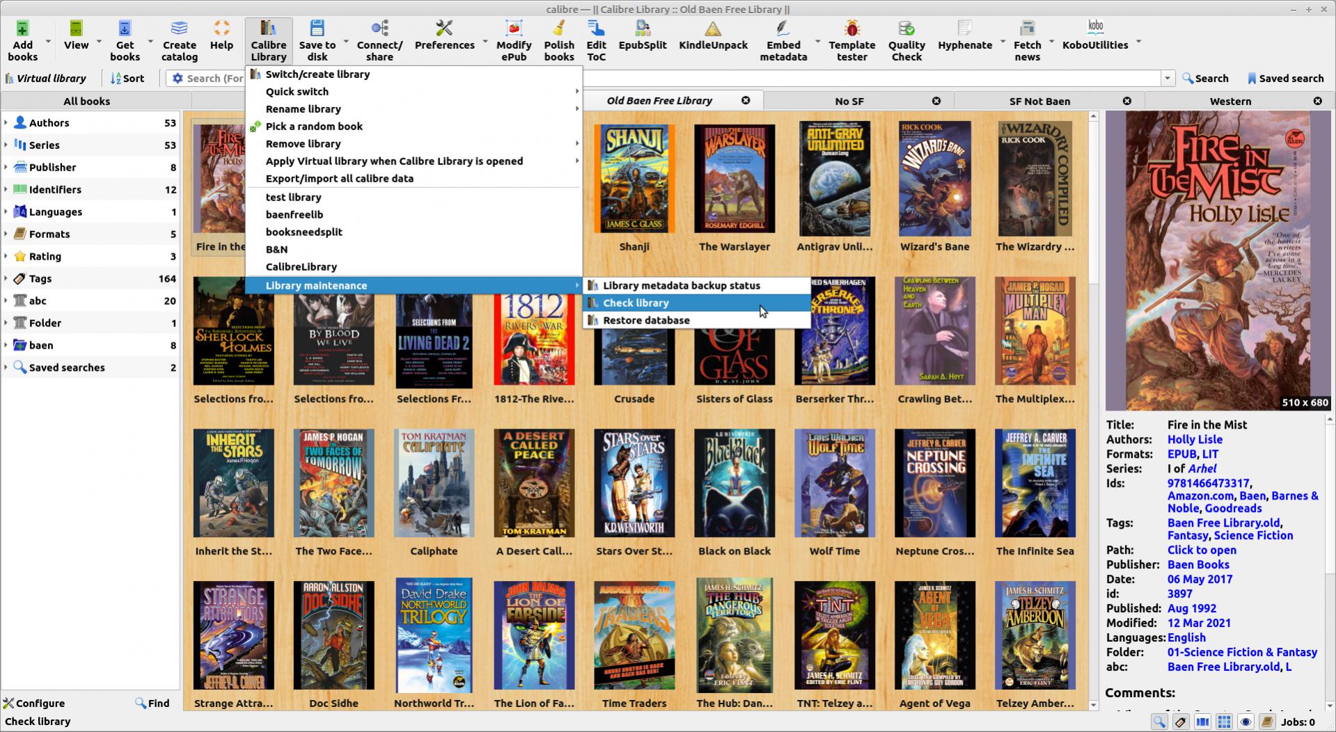Viewport: 1336px width, 732px height.
Task: Toggle the Search bar layout button
Action: coord(1159,722)
